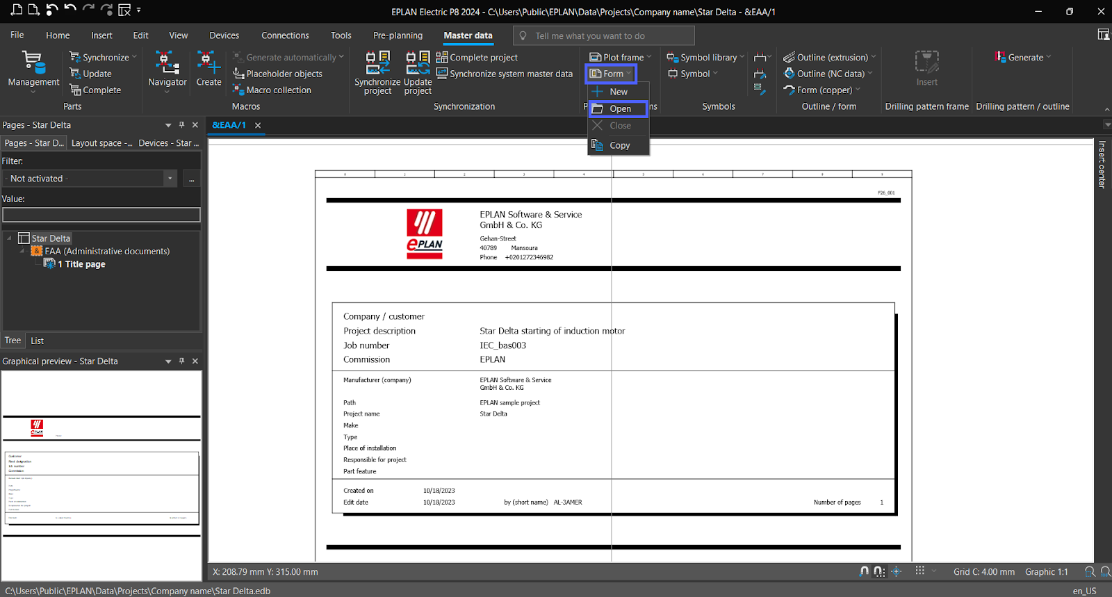The height and width of the screenshot is (597, 1112).
Task: Toggle the snap to grid magnet icon
Action: tap(879, 571)
